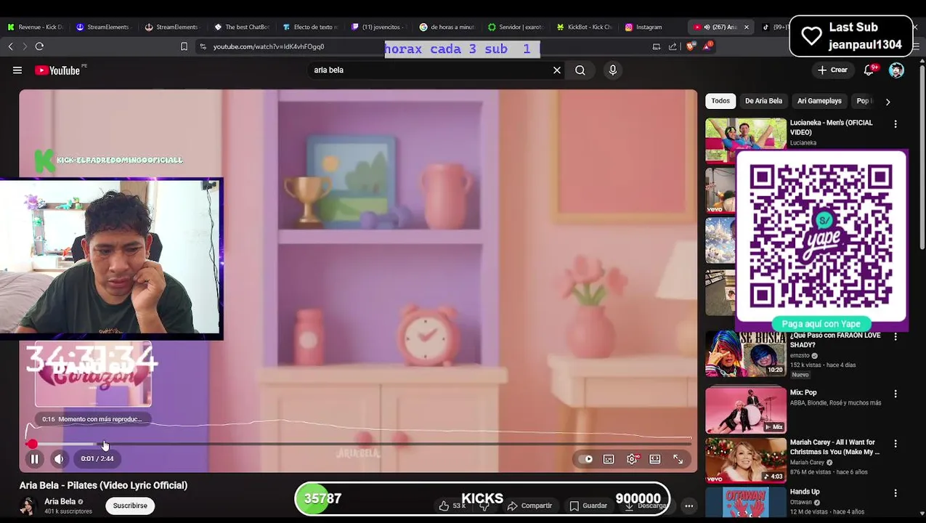Screen dimensions: 926x523
Task: Open options for the Mix: Pop item
Action: pyautogui.click(x=895, y=394)
